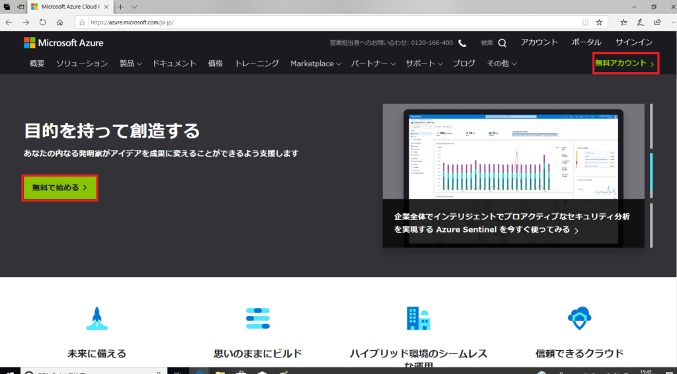Open the tab list chevron beside new tab
The height and width of the screenshot is (374, 677).
click(x=134, y=7)
